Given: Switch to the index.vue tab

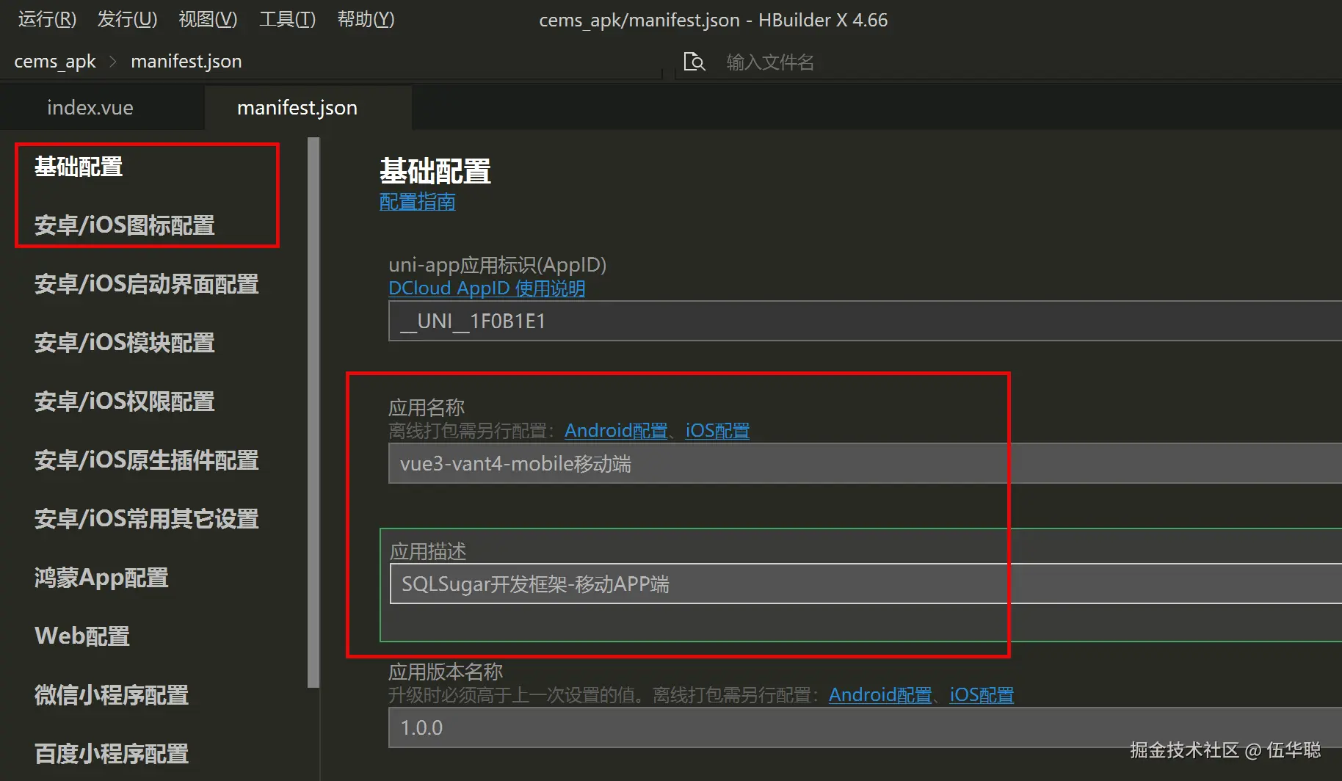Looking at the screenshot, I should click(x=90, y=108).
